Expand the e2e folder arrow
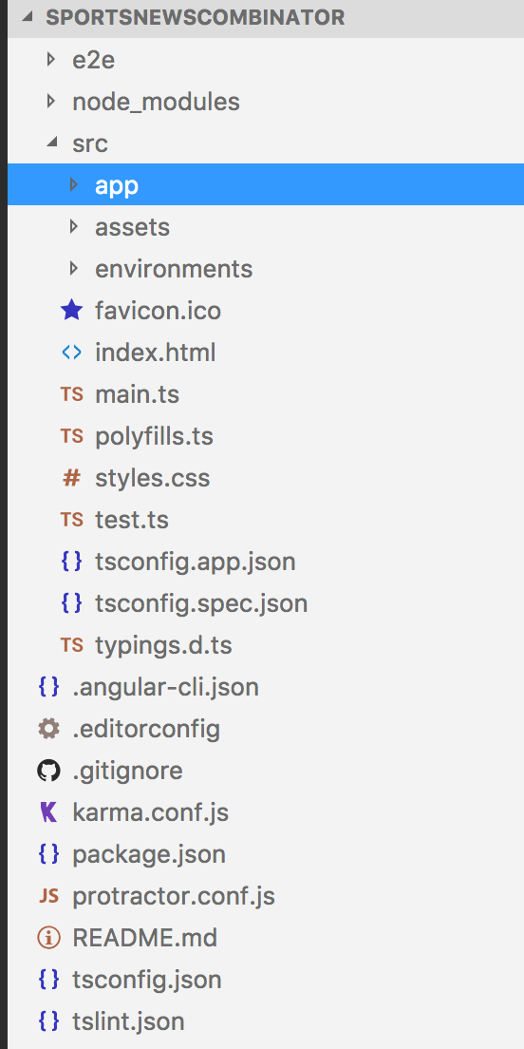524x1049 pixels. point(51,60)
